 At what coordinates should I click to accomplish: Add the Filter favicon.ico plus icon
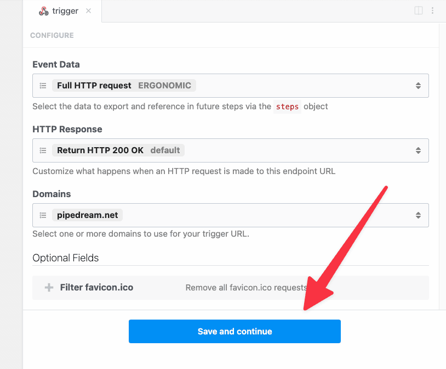pos(49,287)
